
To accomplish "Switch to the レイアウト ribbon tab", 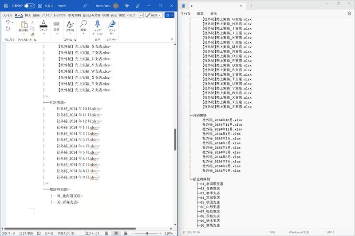I will (x=60, y=15).
